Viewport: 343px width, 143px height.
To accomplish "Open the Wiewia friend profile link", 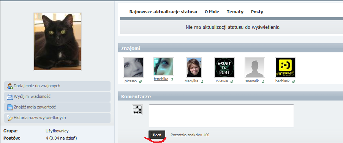I will point(222,81).
